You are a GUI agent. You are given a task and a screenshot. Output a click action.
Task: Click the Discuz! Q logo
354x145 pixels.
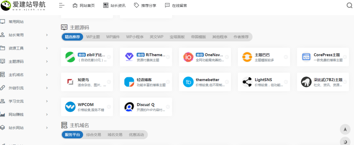coord(129,107)
